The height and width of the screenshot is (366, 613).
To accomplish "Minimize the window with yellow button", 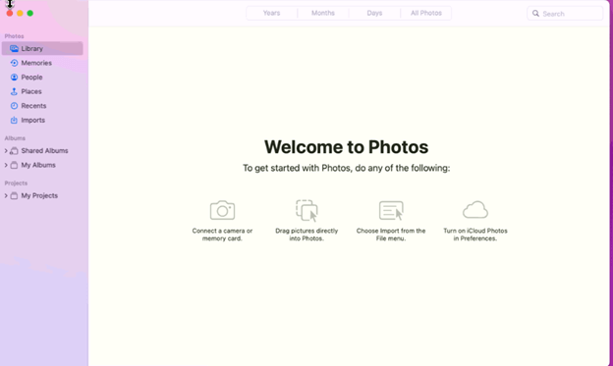I will point(20,14).
